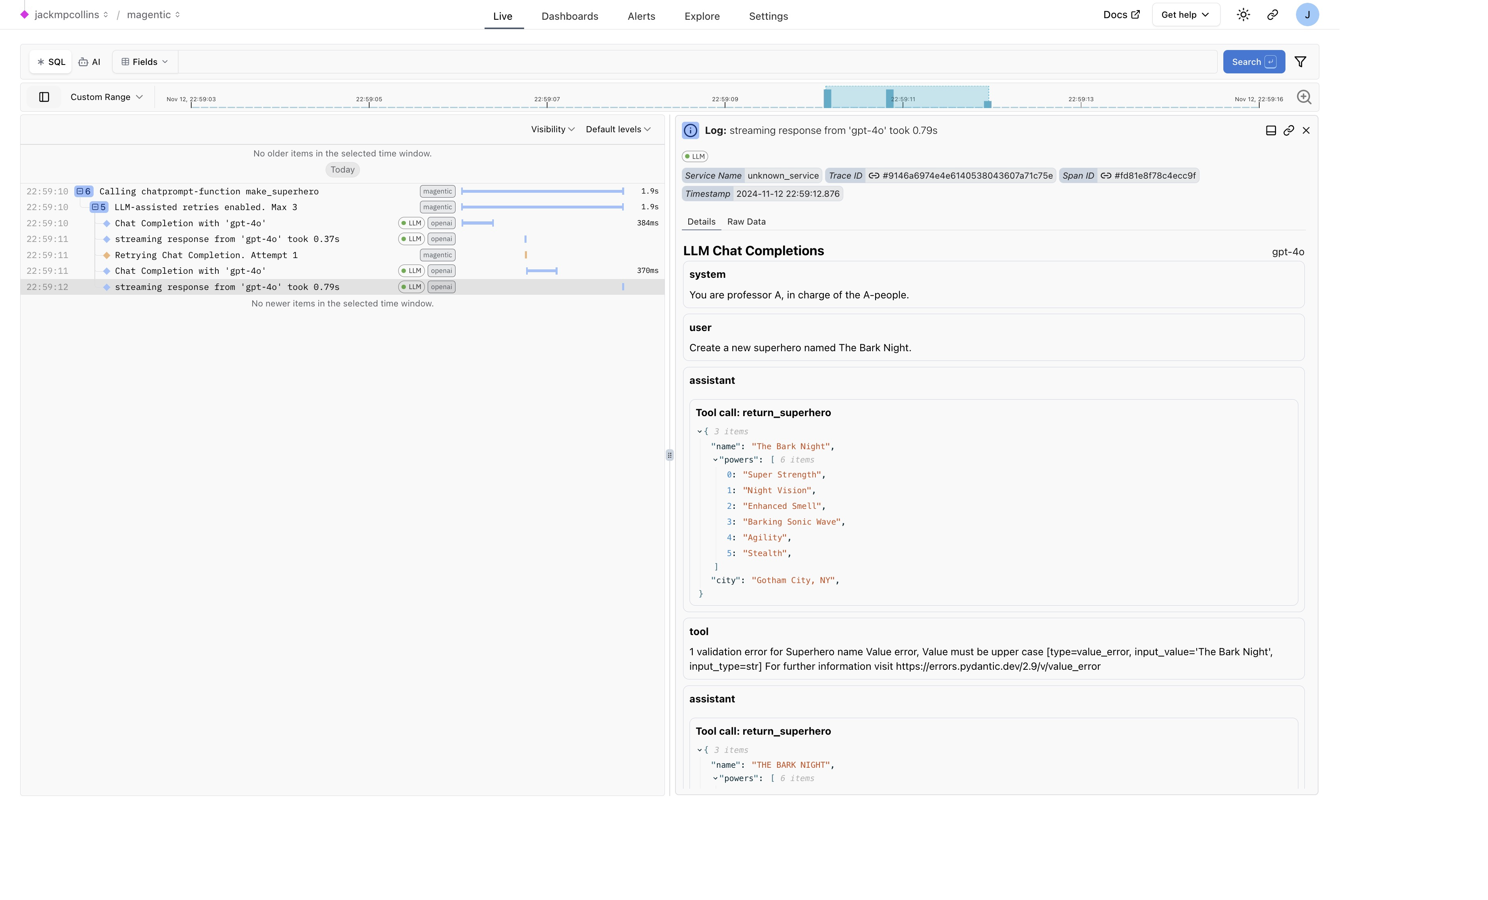Close the log details panel

click(1306, 130)
